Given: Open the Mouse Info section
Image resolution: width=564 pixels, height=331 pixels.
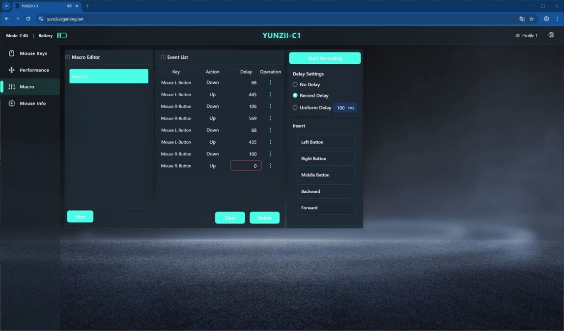Looking at the screenshot, I should point(30,103).
